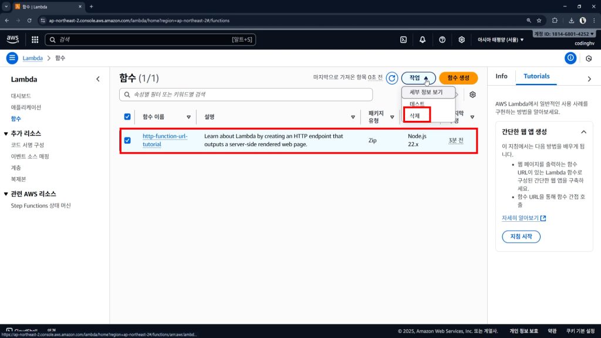Open the browser profile avatar
601x338 pixels.
tap(583, 21)
